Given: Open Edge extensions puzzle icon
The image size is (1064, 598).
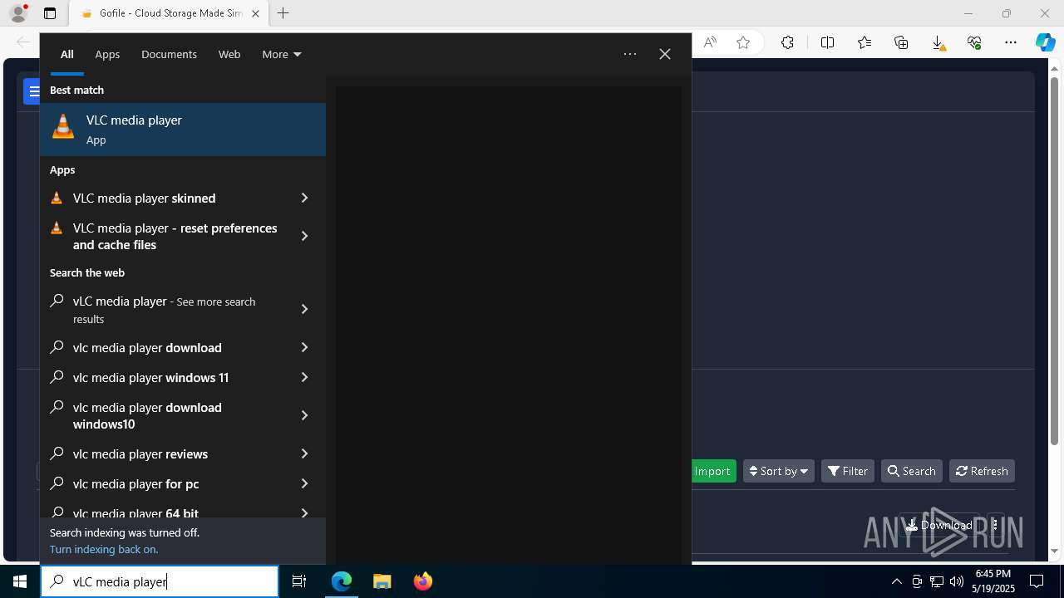Looking at the screenshot, I should 787,42.
